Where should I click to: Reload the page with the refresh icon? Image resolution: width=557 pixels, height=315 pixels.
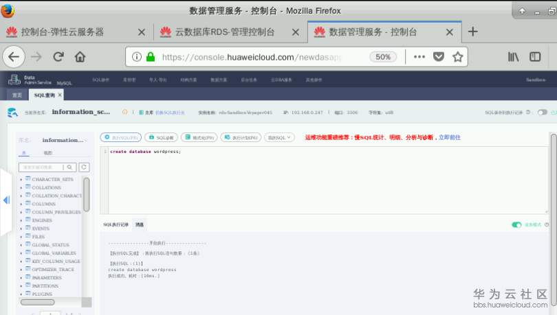point(58,57)
